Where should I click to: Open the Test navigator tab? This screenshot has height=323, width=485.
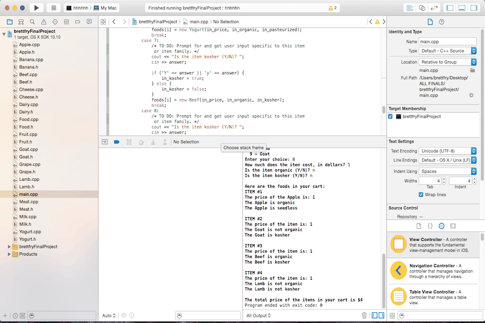(55, 22)
